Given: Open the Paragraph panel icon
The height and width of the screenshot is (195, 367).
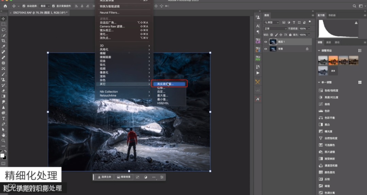Looking at the screenshot, I should [x=258, y=32].
